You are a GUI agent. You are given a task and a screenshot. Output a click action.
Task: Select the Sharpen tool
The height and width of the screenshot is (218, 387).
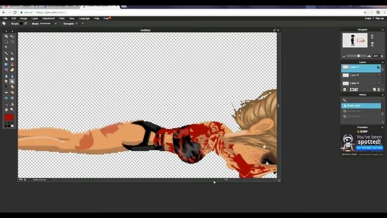(12, 76)
